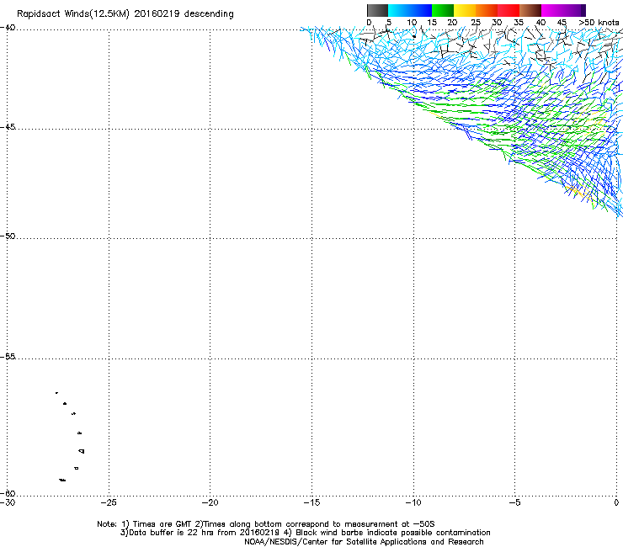This screenshot has height=547, width=623.
Task: Click the magenta-purple 40-50 knots legend swatch
Action: point(563,10)
